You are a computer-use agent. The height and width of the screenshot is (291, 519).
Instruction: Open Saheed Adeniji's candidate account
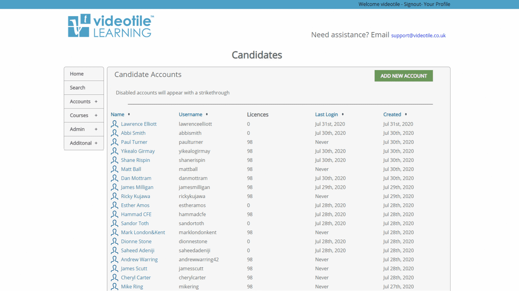(x=138, y=251)
